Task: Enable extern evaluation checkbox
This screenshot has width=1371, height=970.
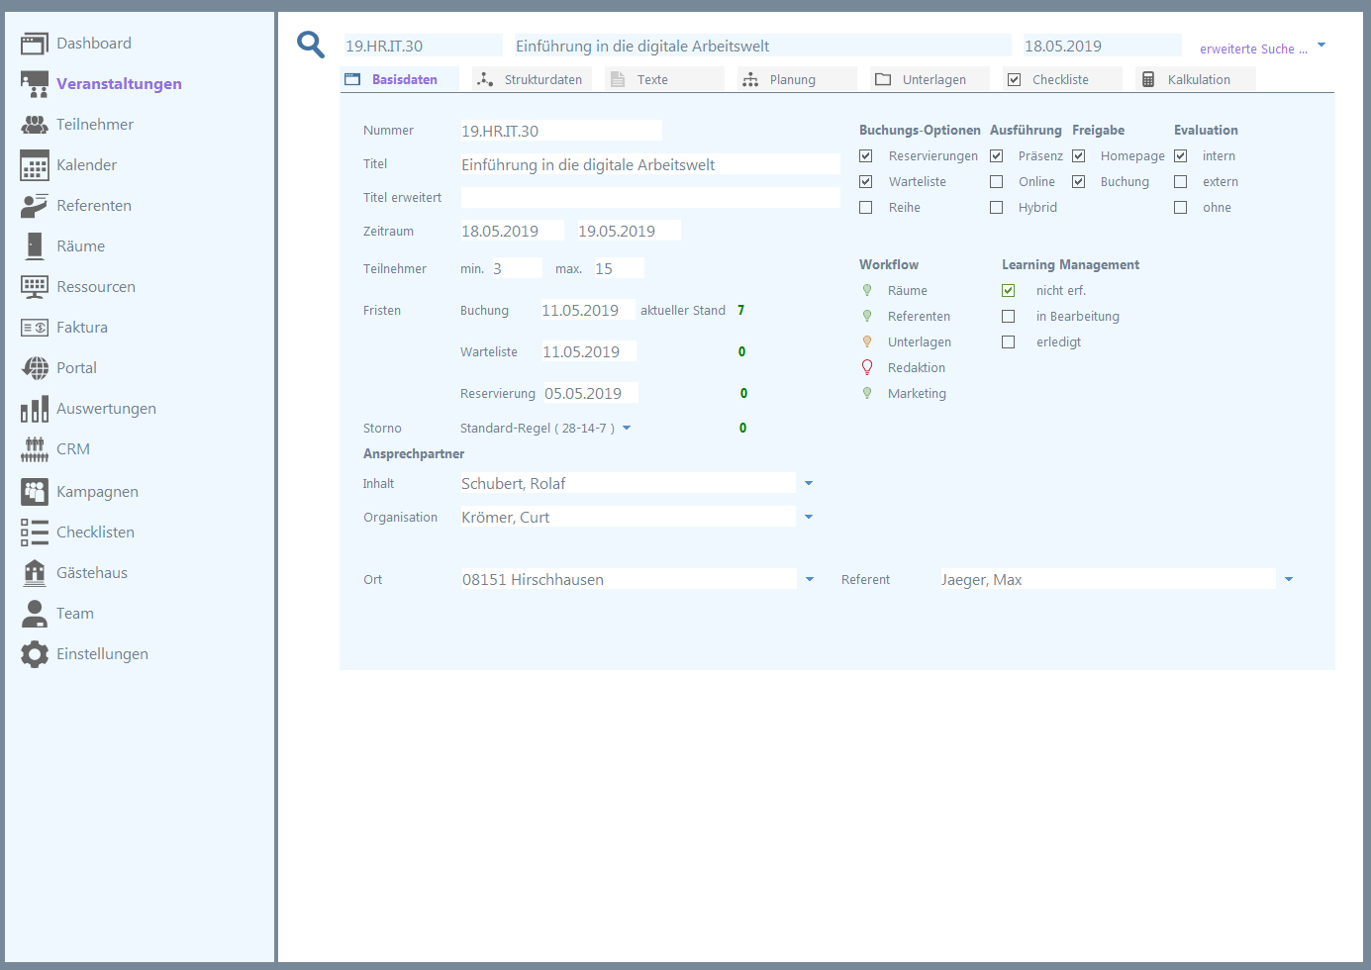Action: pyautogui.click(x=1181, y=182)
